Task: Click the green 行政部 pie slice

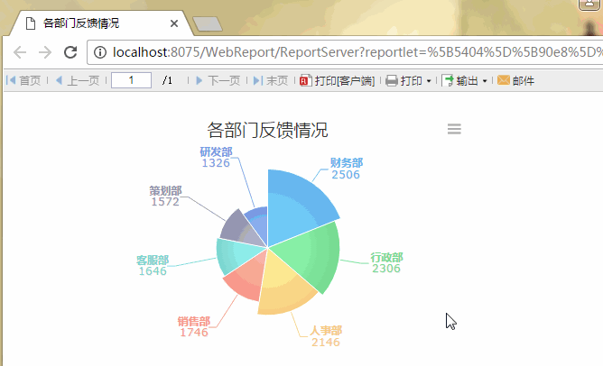Action: 310,255
